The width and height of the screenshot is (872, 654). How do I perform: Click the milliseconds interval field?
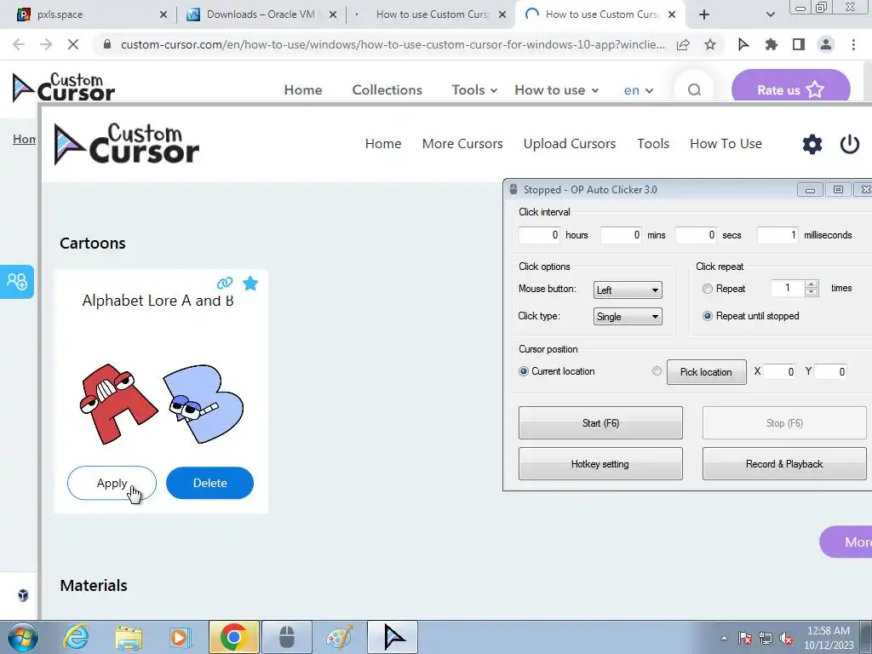click(x=778, y=235)
